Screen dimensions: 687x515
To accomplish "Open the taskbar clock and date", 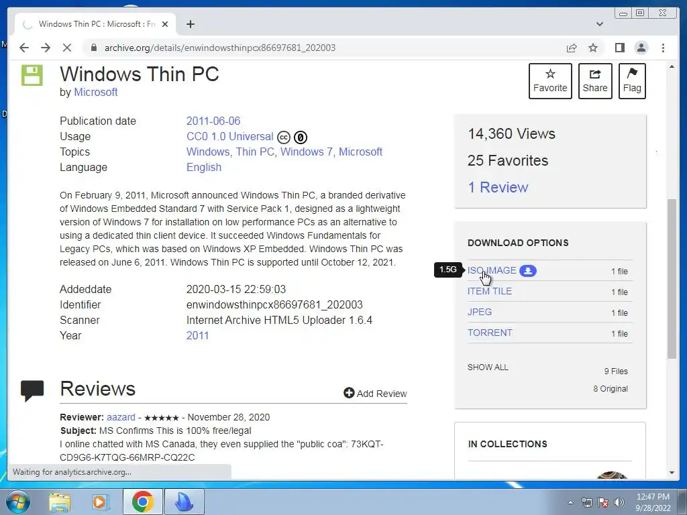I will point(653,502).
